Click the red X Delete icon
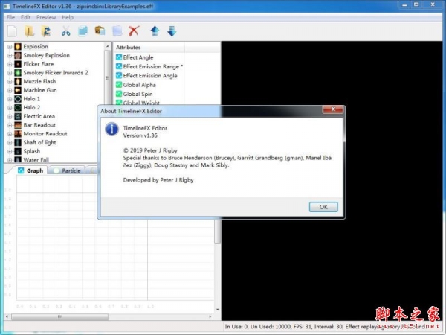This screenshot has width=446, height=335. coord(134,31)
